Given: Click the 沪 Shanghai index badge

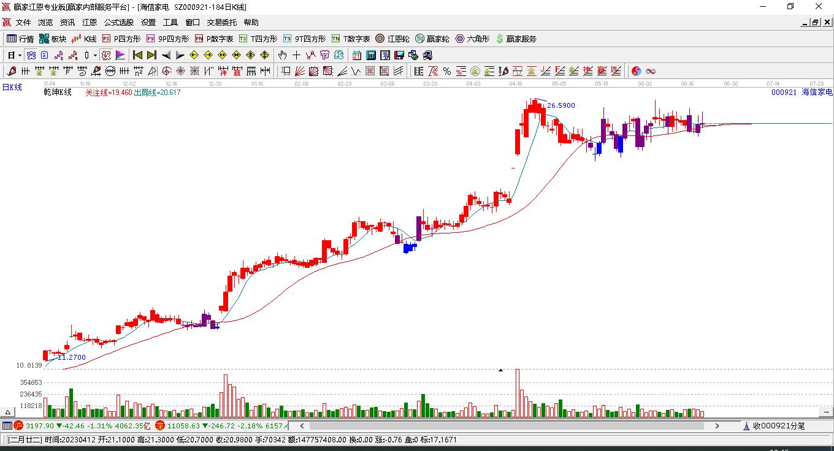Looking at the screenshot, I should (x=18, y=426).
